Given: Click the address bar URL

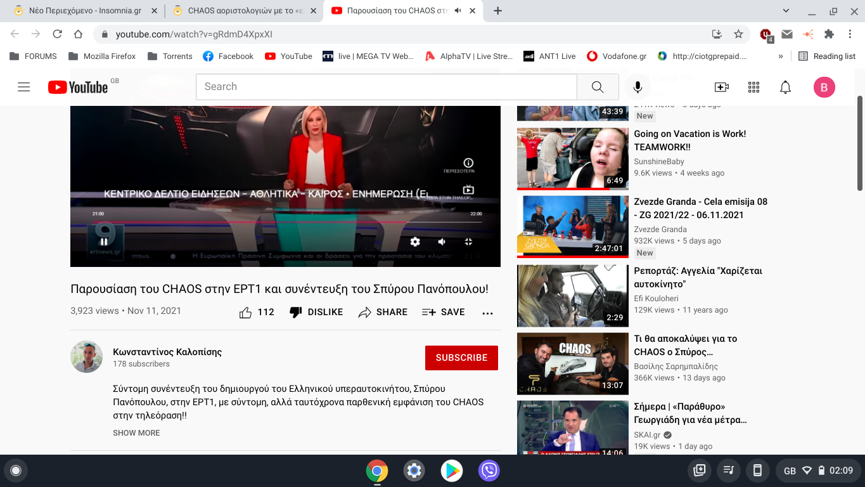Looking at the screenshot, I should [x=194, y=34].
